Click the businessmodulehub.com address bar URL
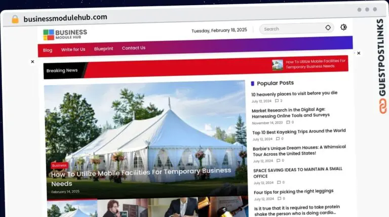This screenshot has height=217, width=389. point(65,17)
